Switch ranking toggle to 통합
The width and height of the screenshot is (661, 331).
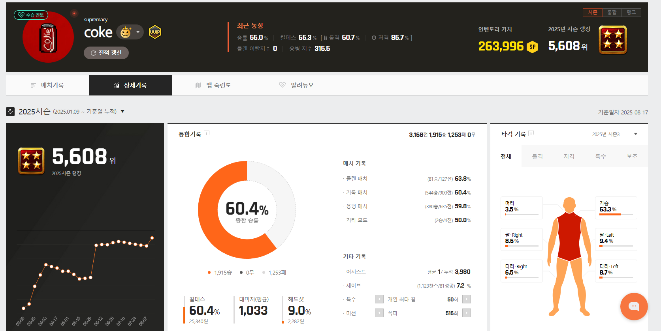point(612,13)
